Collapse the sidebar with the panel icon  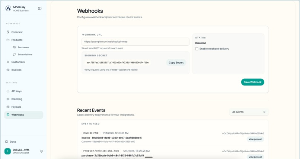[39, 9]
